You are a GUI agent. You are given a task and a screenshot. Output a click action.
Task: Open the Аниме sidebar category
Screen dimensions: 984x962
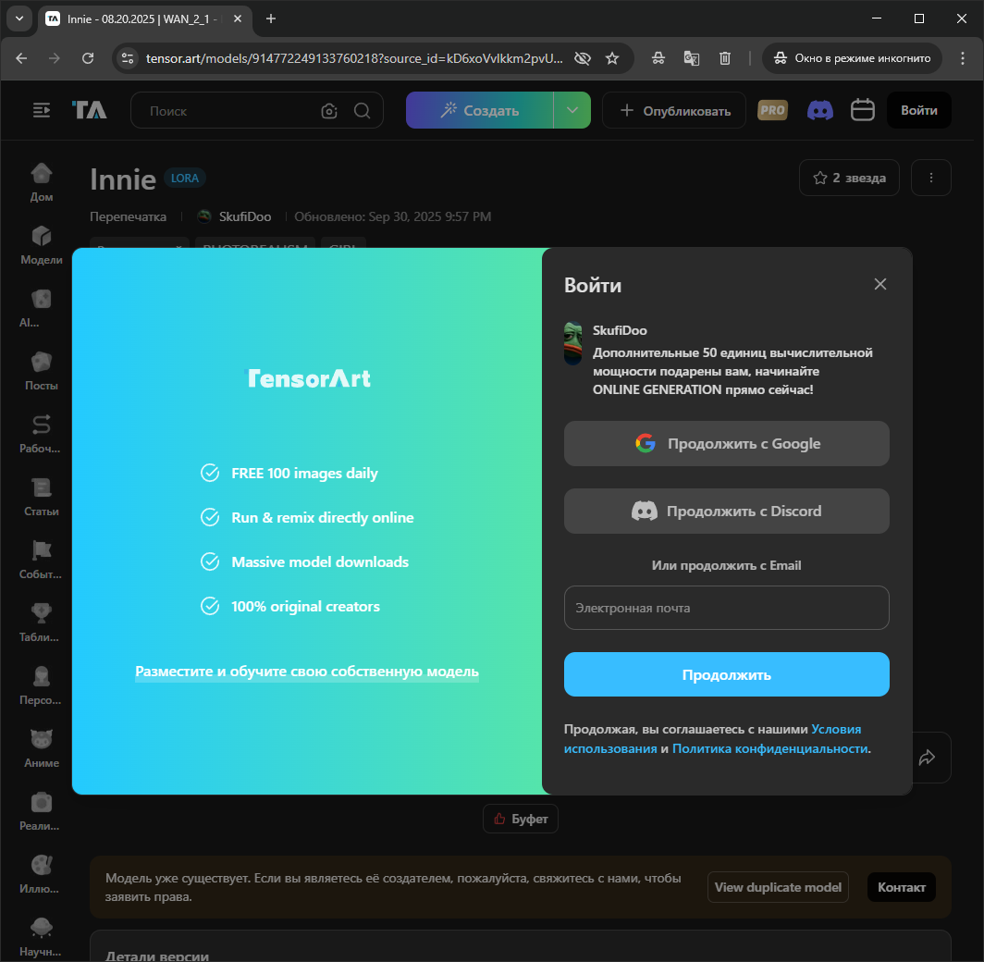coord(42,746)
